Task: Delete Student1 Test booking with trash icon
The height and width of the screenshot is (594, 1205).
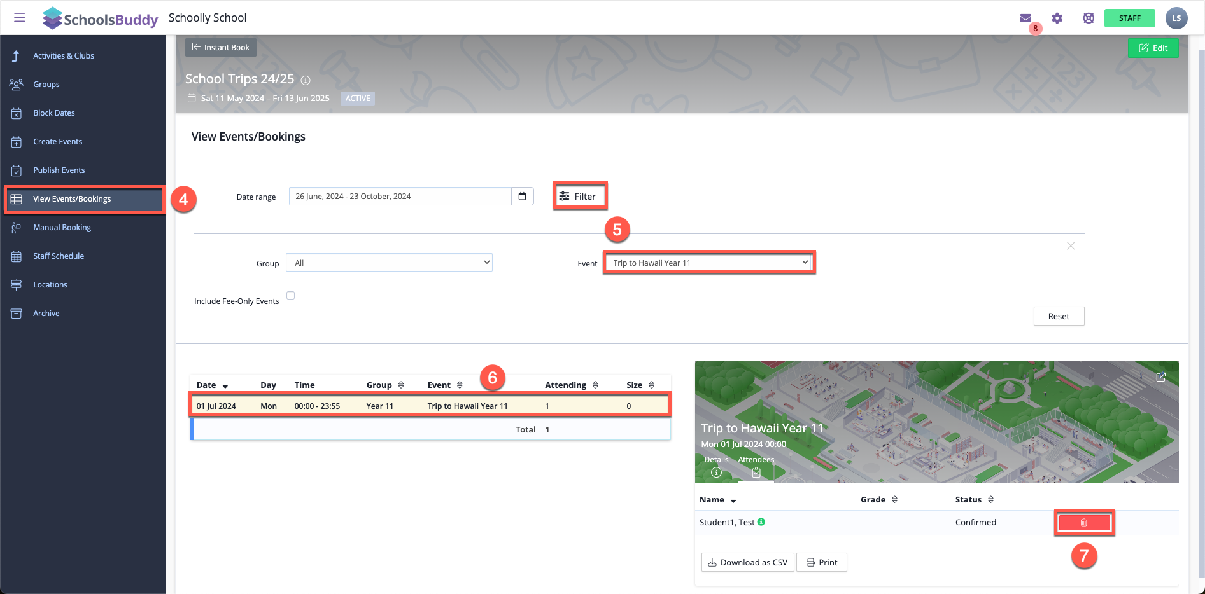Action: (1083, 523)
